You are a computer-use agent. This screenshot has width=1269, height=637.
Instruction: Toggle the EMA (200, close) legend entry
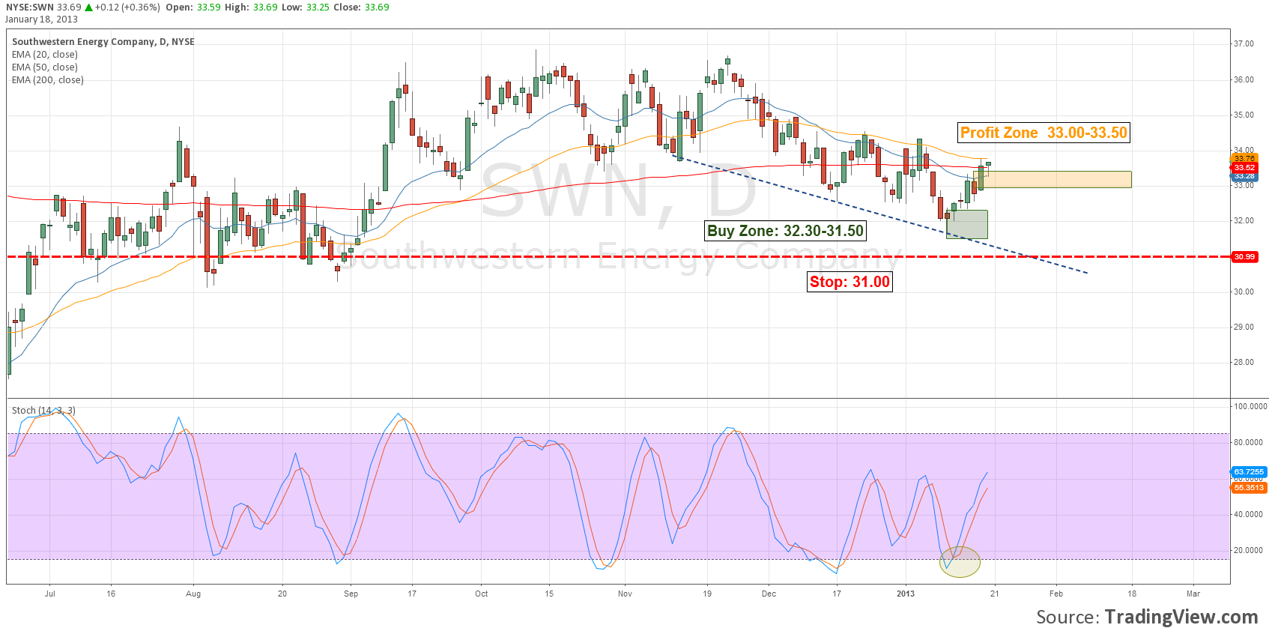click(48, 80)
